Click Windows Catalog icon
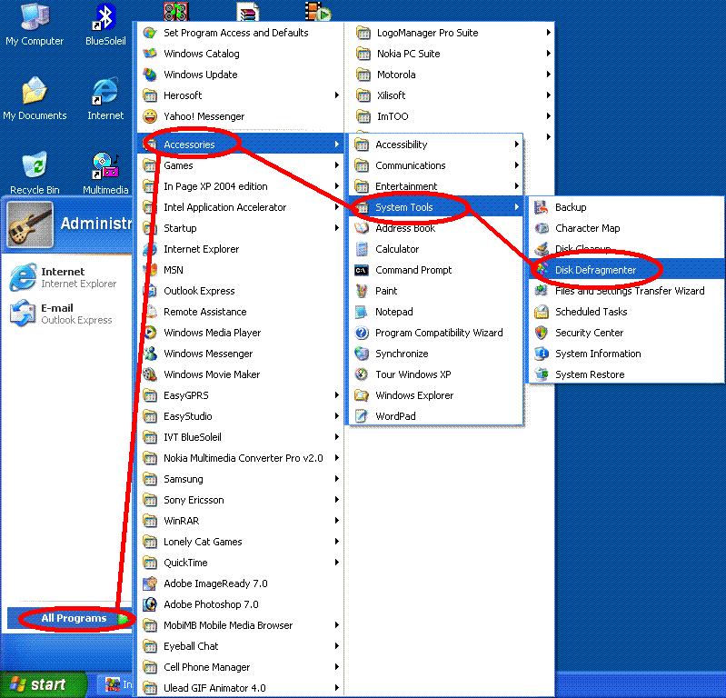Screen dimensions: 726x698 (150, 54)
